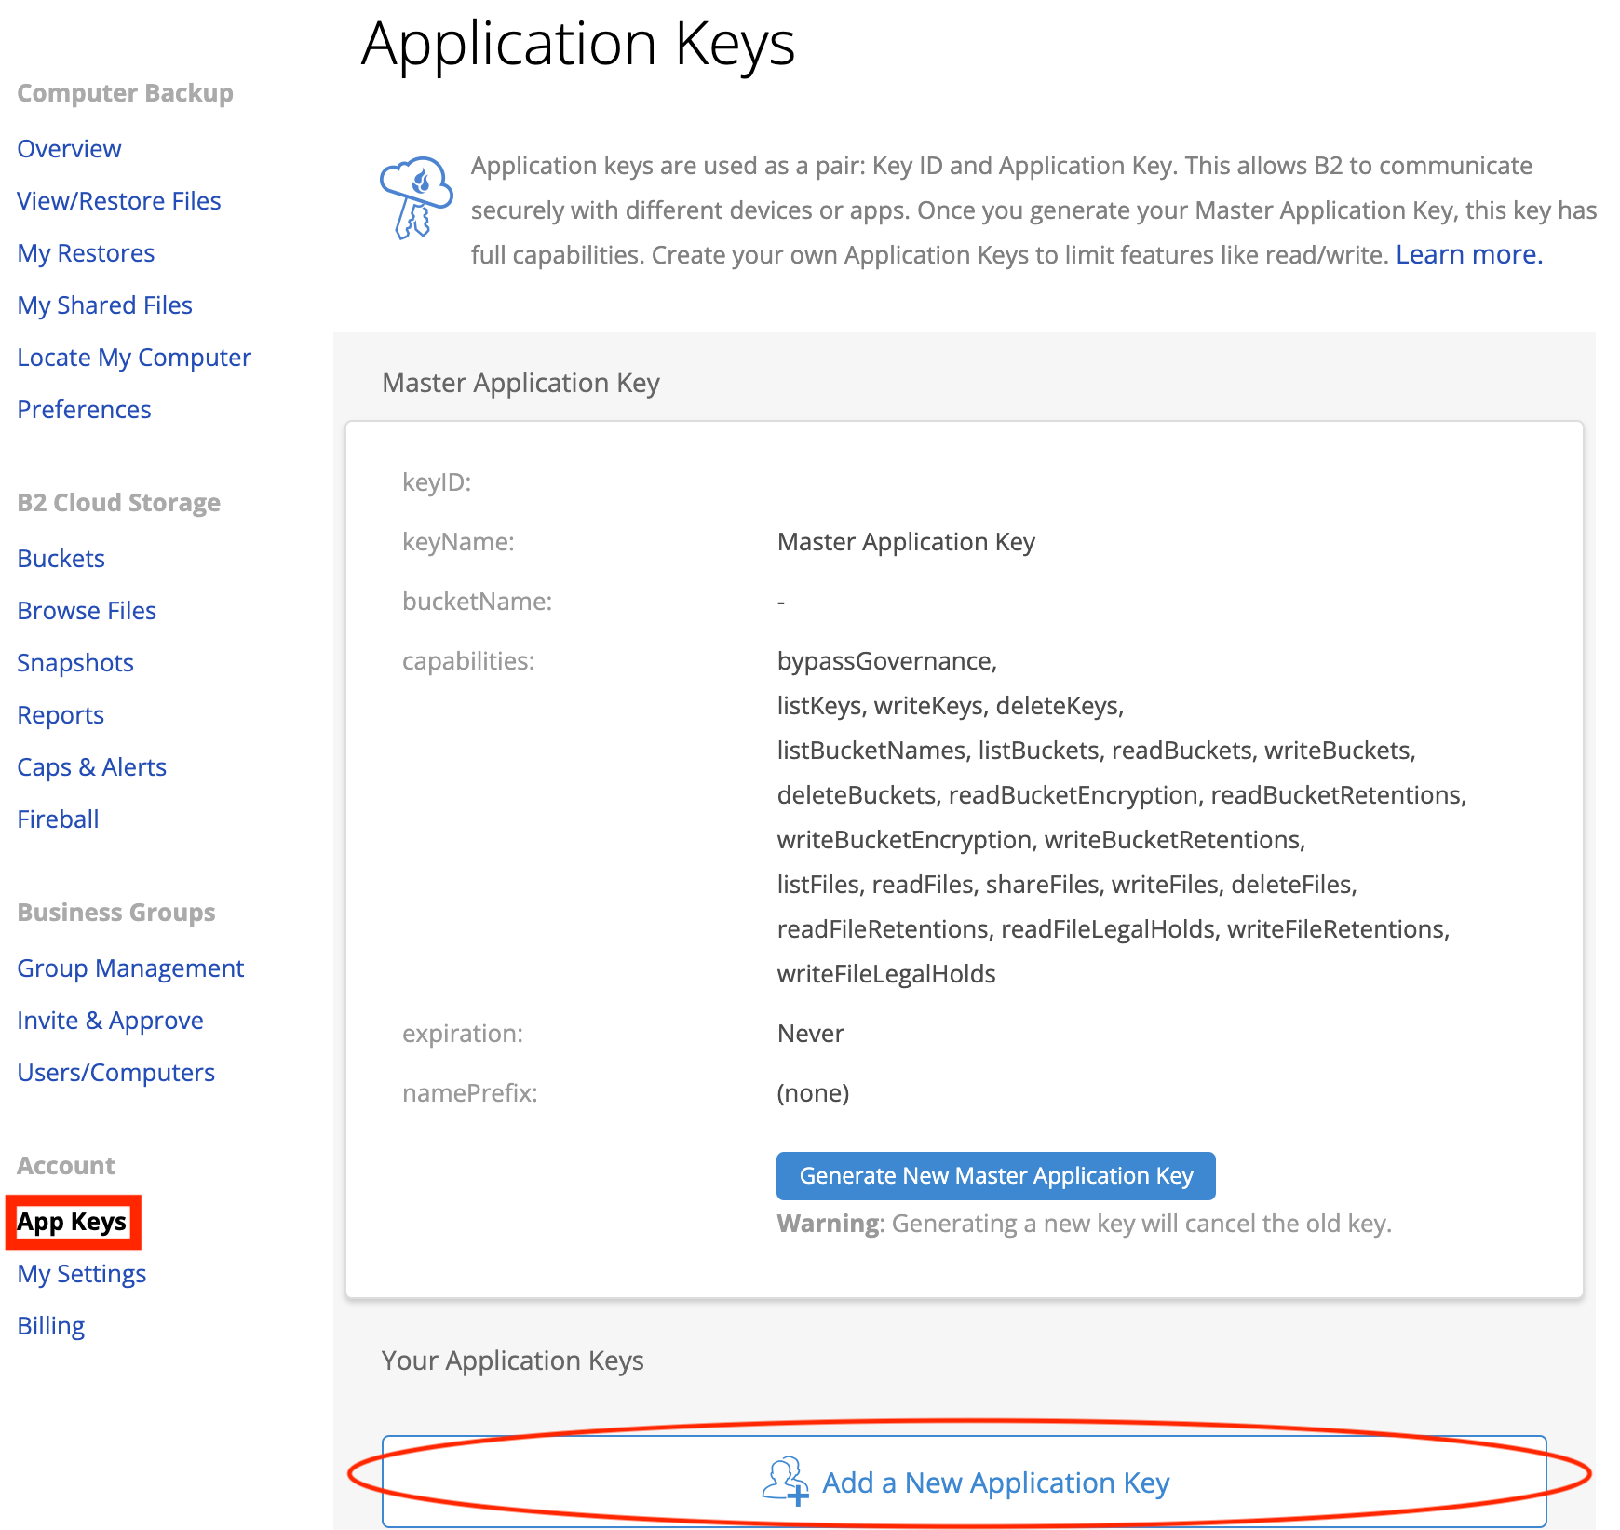Viewport: 1620px width, 1530px height.
Task: Open Caps & Alerts
Action: pos(91,767)
